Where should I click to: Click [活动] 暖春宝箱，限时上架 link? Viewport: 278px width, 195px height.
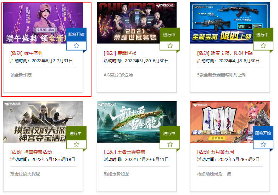[225, 53]
